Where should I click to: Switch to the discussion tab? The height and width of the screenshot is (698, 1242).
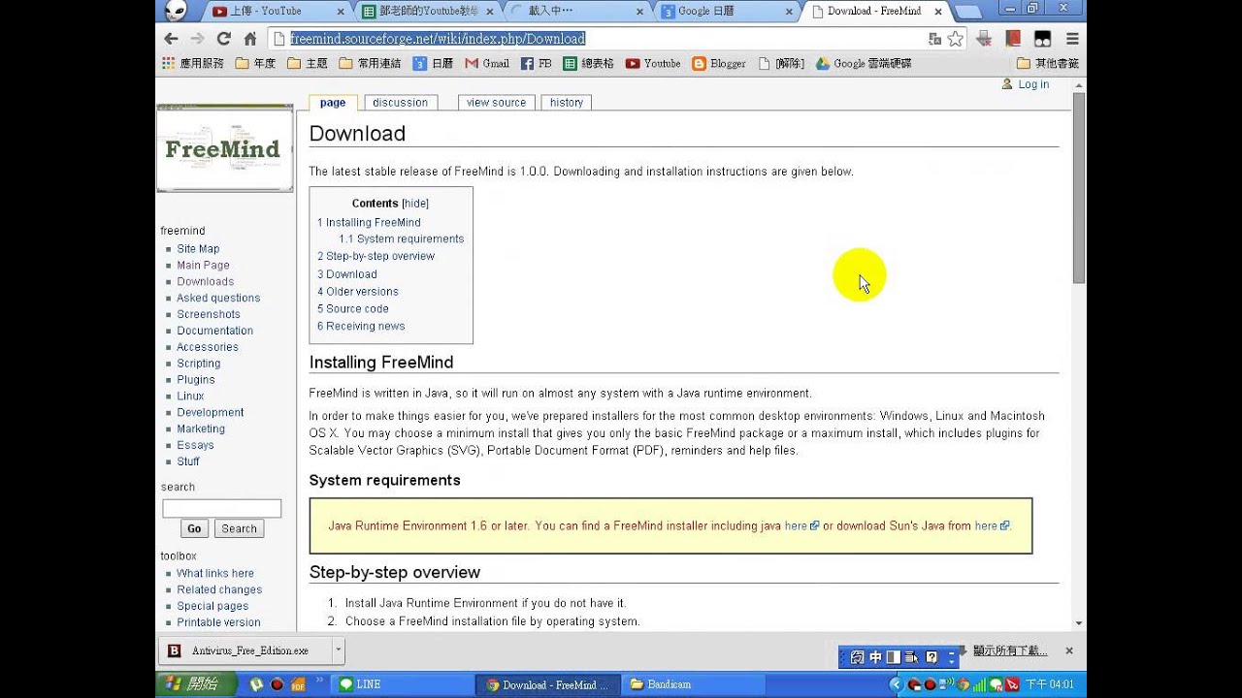pyautogui.click(x=400, y=103)
